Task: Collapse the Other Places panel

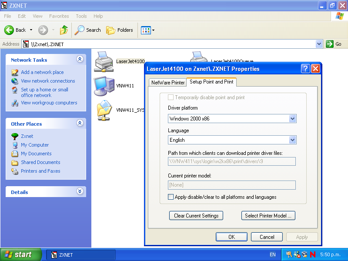Action: pos(80,123)
